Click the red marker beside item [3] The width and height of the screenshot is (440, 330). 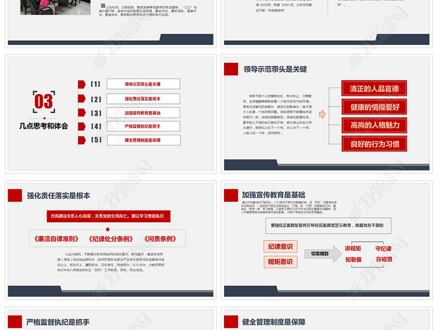point(81,113)
